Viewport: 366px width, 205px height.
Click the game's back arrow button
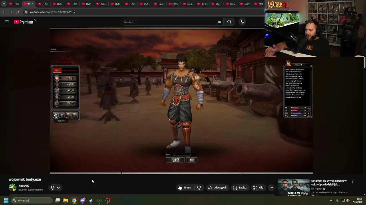[192, 160]
